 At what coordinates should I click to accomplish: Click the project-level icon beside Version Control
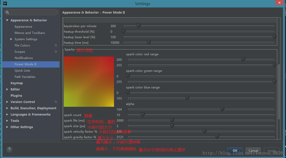click(56, 102)
